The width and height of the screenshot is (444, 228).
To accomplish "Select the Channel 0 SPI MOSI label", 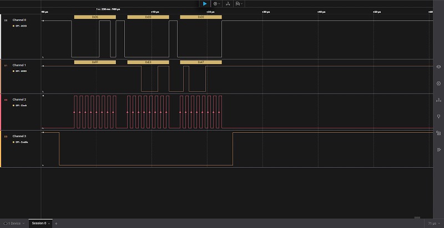I will pos(20,26).
